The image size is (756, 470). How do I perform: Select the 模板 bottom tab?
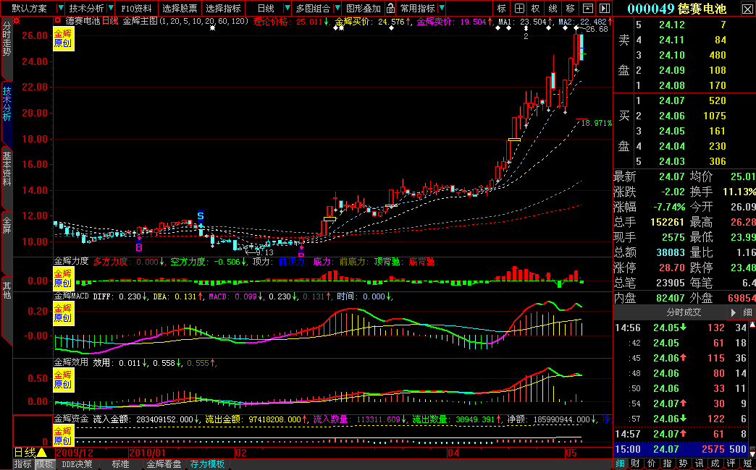45,464
